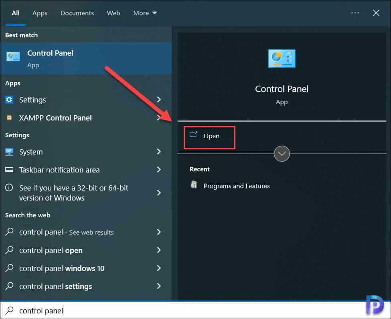
Task: Click Control Panel title in preview pane
Action: 282,89
